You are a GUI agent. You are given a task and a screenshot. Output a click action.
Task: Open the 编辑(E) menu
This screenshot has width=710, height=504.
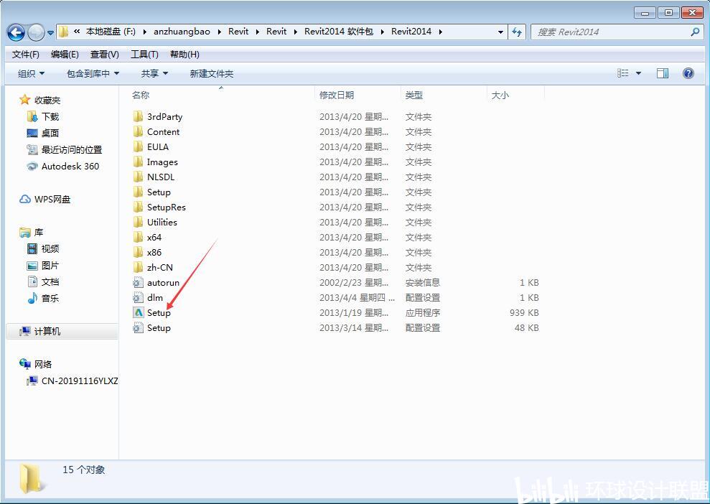[x=65, y=55]
